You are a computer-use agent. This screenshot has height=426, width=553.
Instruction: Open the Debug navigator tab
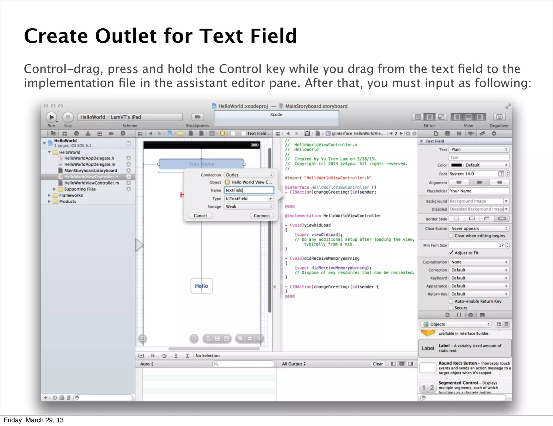coord(100,134)
